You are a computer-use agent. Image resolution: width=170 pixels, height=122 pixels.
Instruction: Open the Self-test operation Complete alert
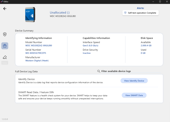(140, 13)
